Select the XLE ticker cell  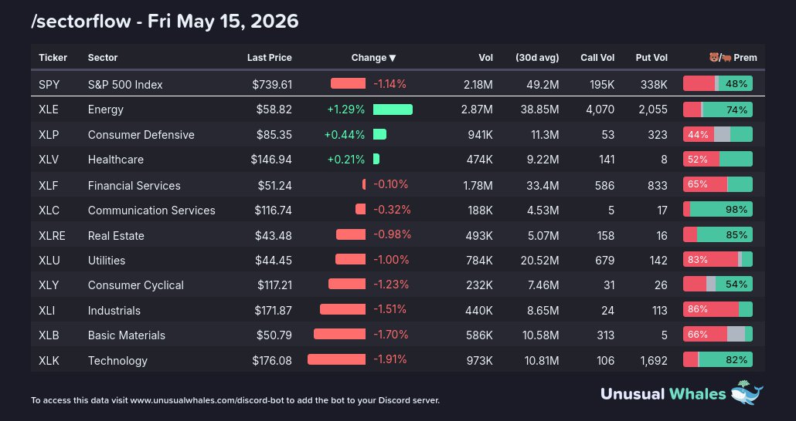click(x=49, y=109)
